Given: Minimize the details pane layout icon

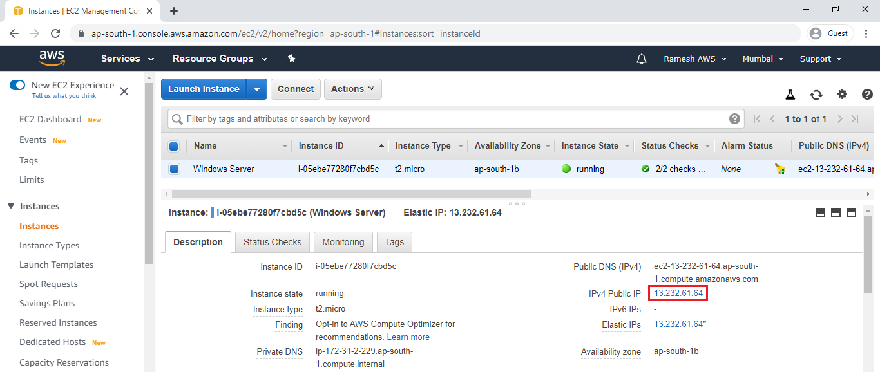Looking at the screenshot, I should (820, 212).
